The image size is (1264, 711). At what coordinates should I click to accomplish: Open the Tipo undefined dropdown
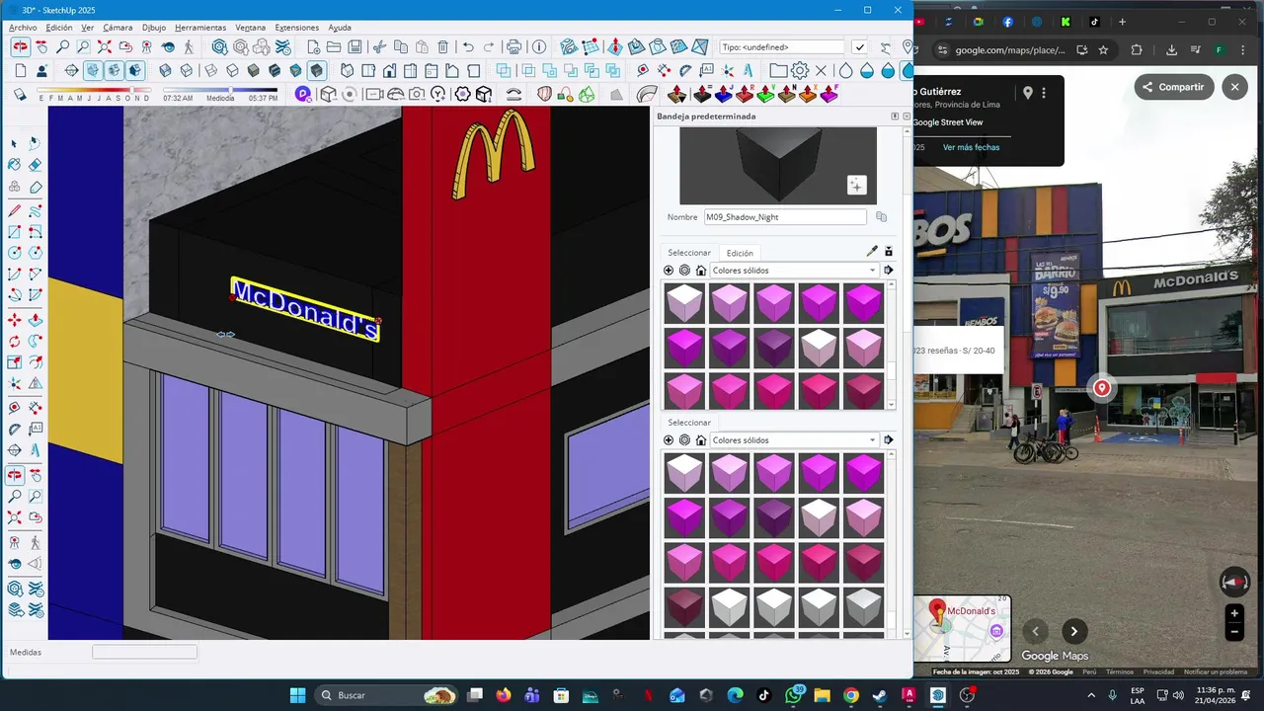coord(782,46)
